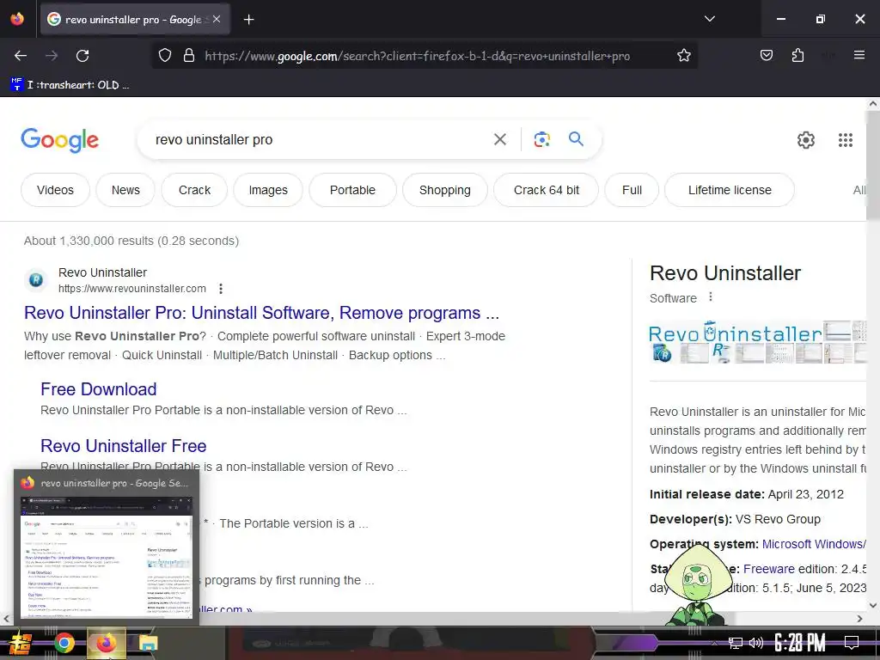Select the Lifetime license chip
This screenshot has width=880, height=660.
pos(729,190)
